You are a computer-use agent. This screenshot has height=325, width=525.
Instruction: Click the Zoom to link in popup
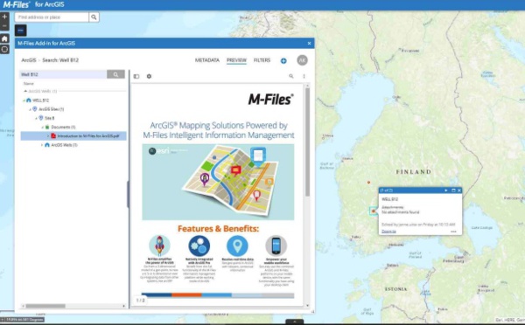388,232
